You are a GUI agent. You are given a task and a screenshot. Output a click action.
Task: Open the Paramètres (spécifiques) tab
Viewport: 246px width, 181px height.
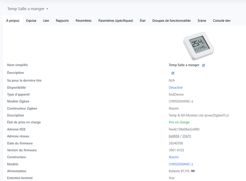(115, 21)
